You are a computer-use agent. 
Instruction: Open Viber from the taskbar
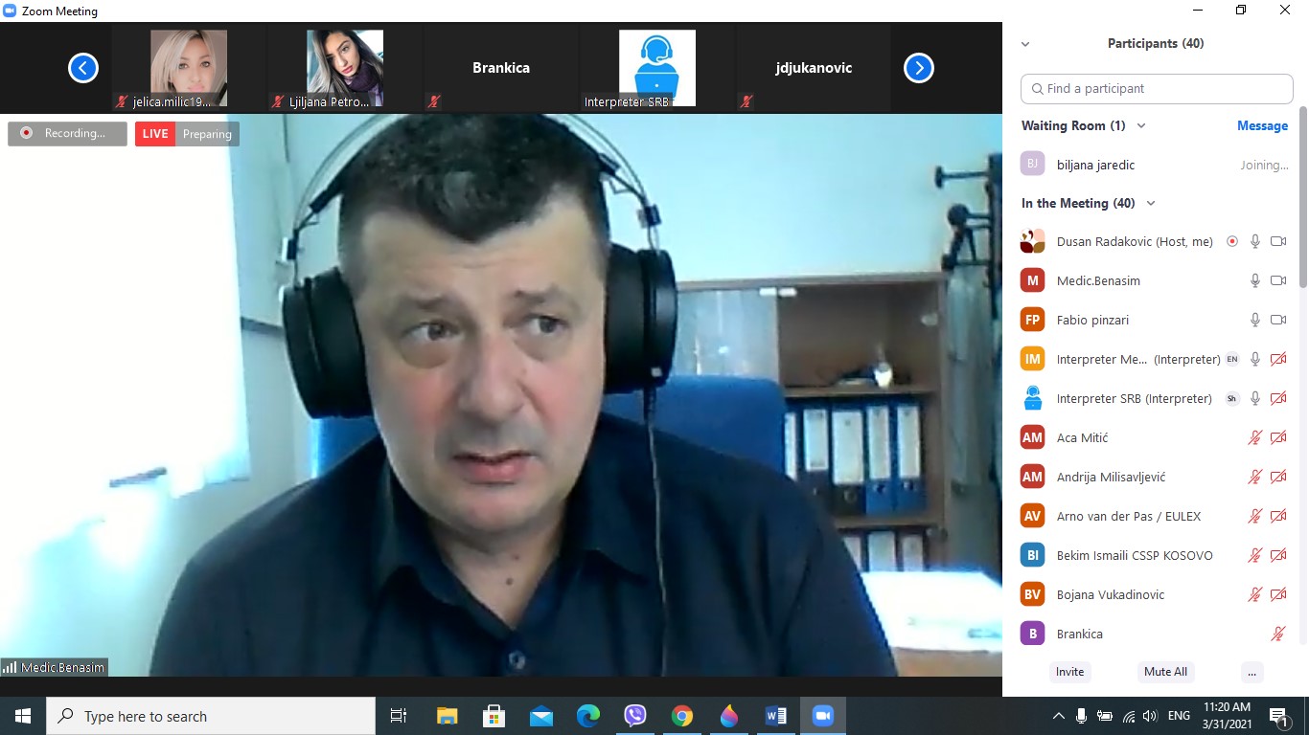pos(634,716)
